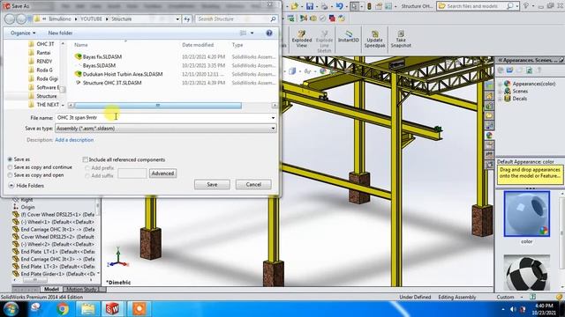Screen dimensions: 565x317
Task: Select the blue color appearance thumbnail
Action: (x=526, y=214)
